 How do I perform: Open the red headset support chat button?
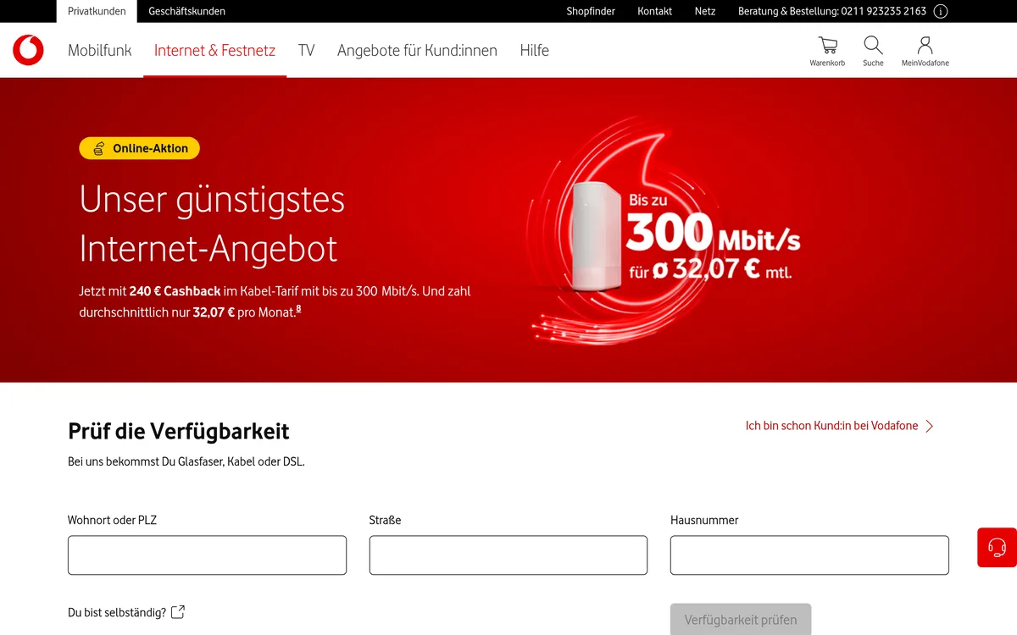point(997,547)
